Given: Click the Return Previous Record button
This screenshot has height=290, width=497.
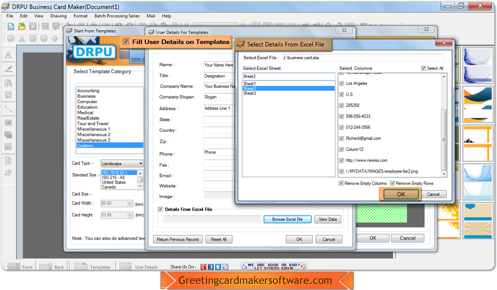Looking at the screenshot, I should pyautogui.click(x=178, y=239).
